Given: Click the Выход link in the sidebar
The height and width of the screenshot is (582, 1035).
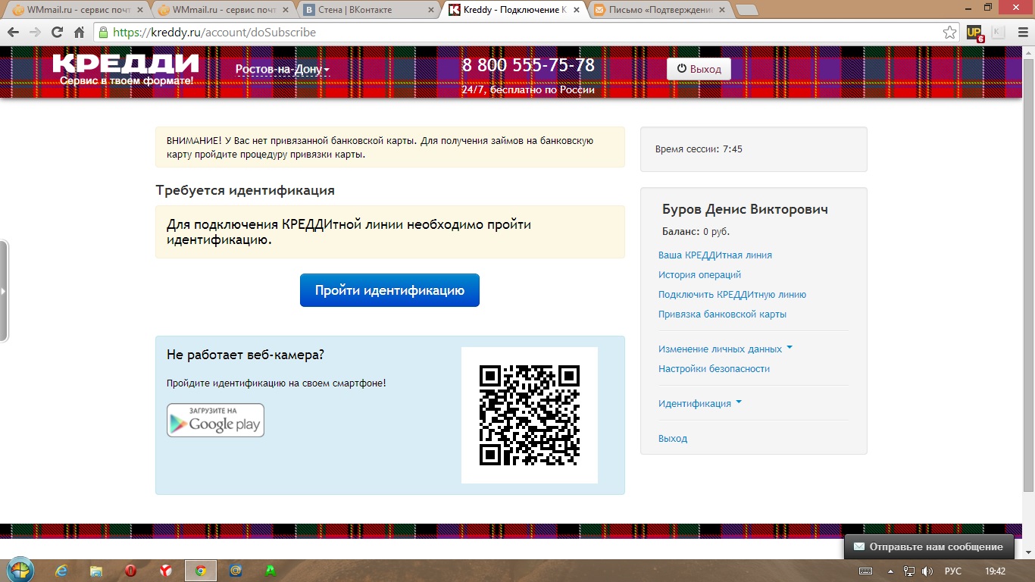Looking at the screenshot, I should tap(673, 439).
